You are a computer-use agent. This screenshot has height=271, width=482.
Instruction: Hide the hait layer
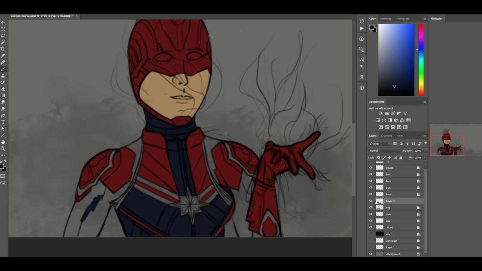tap(371, 174)
